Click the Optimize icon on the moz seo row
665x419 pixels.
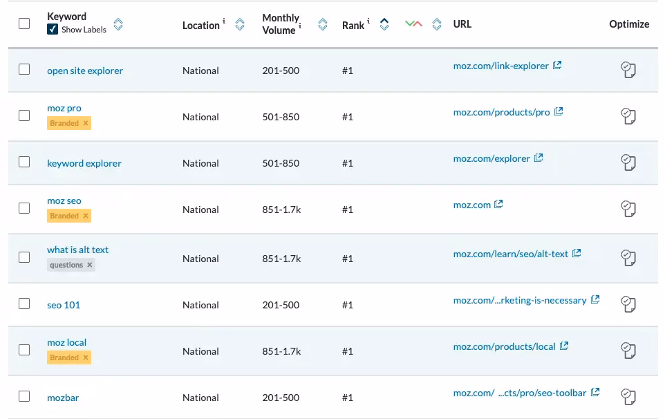pos(628,209)
